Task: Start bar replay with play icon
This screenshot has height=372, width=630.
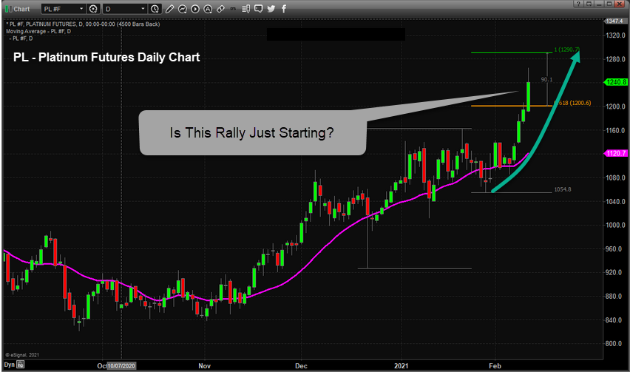Action: [195, 9]
